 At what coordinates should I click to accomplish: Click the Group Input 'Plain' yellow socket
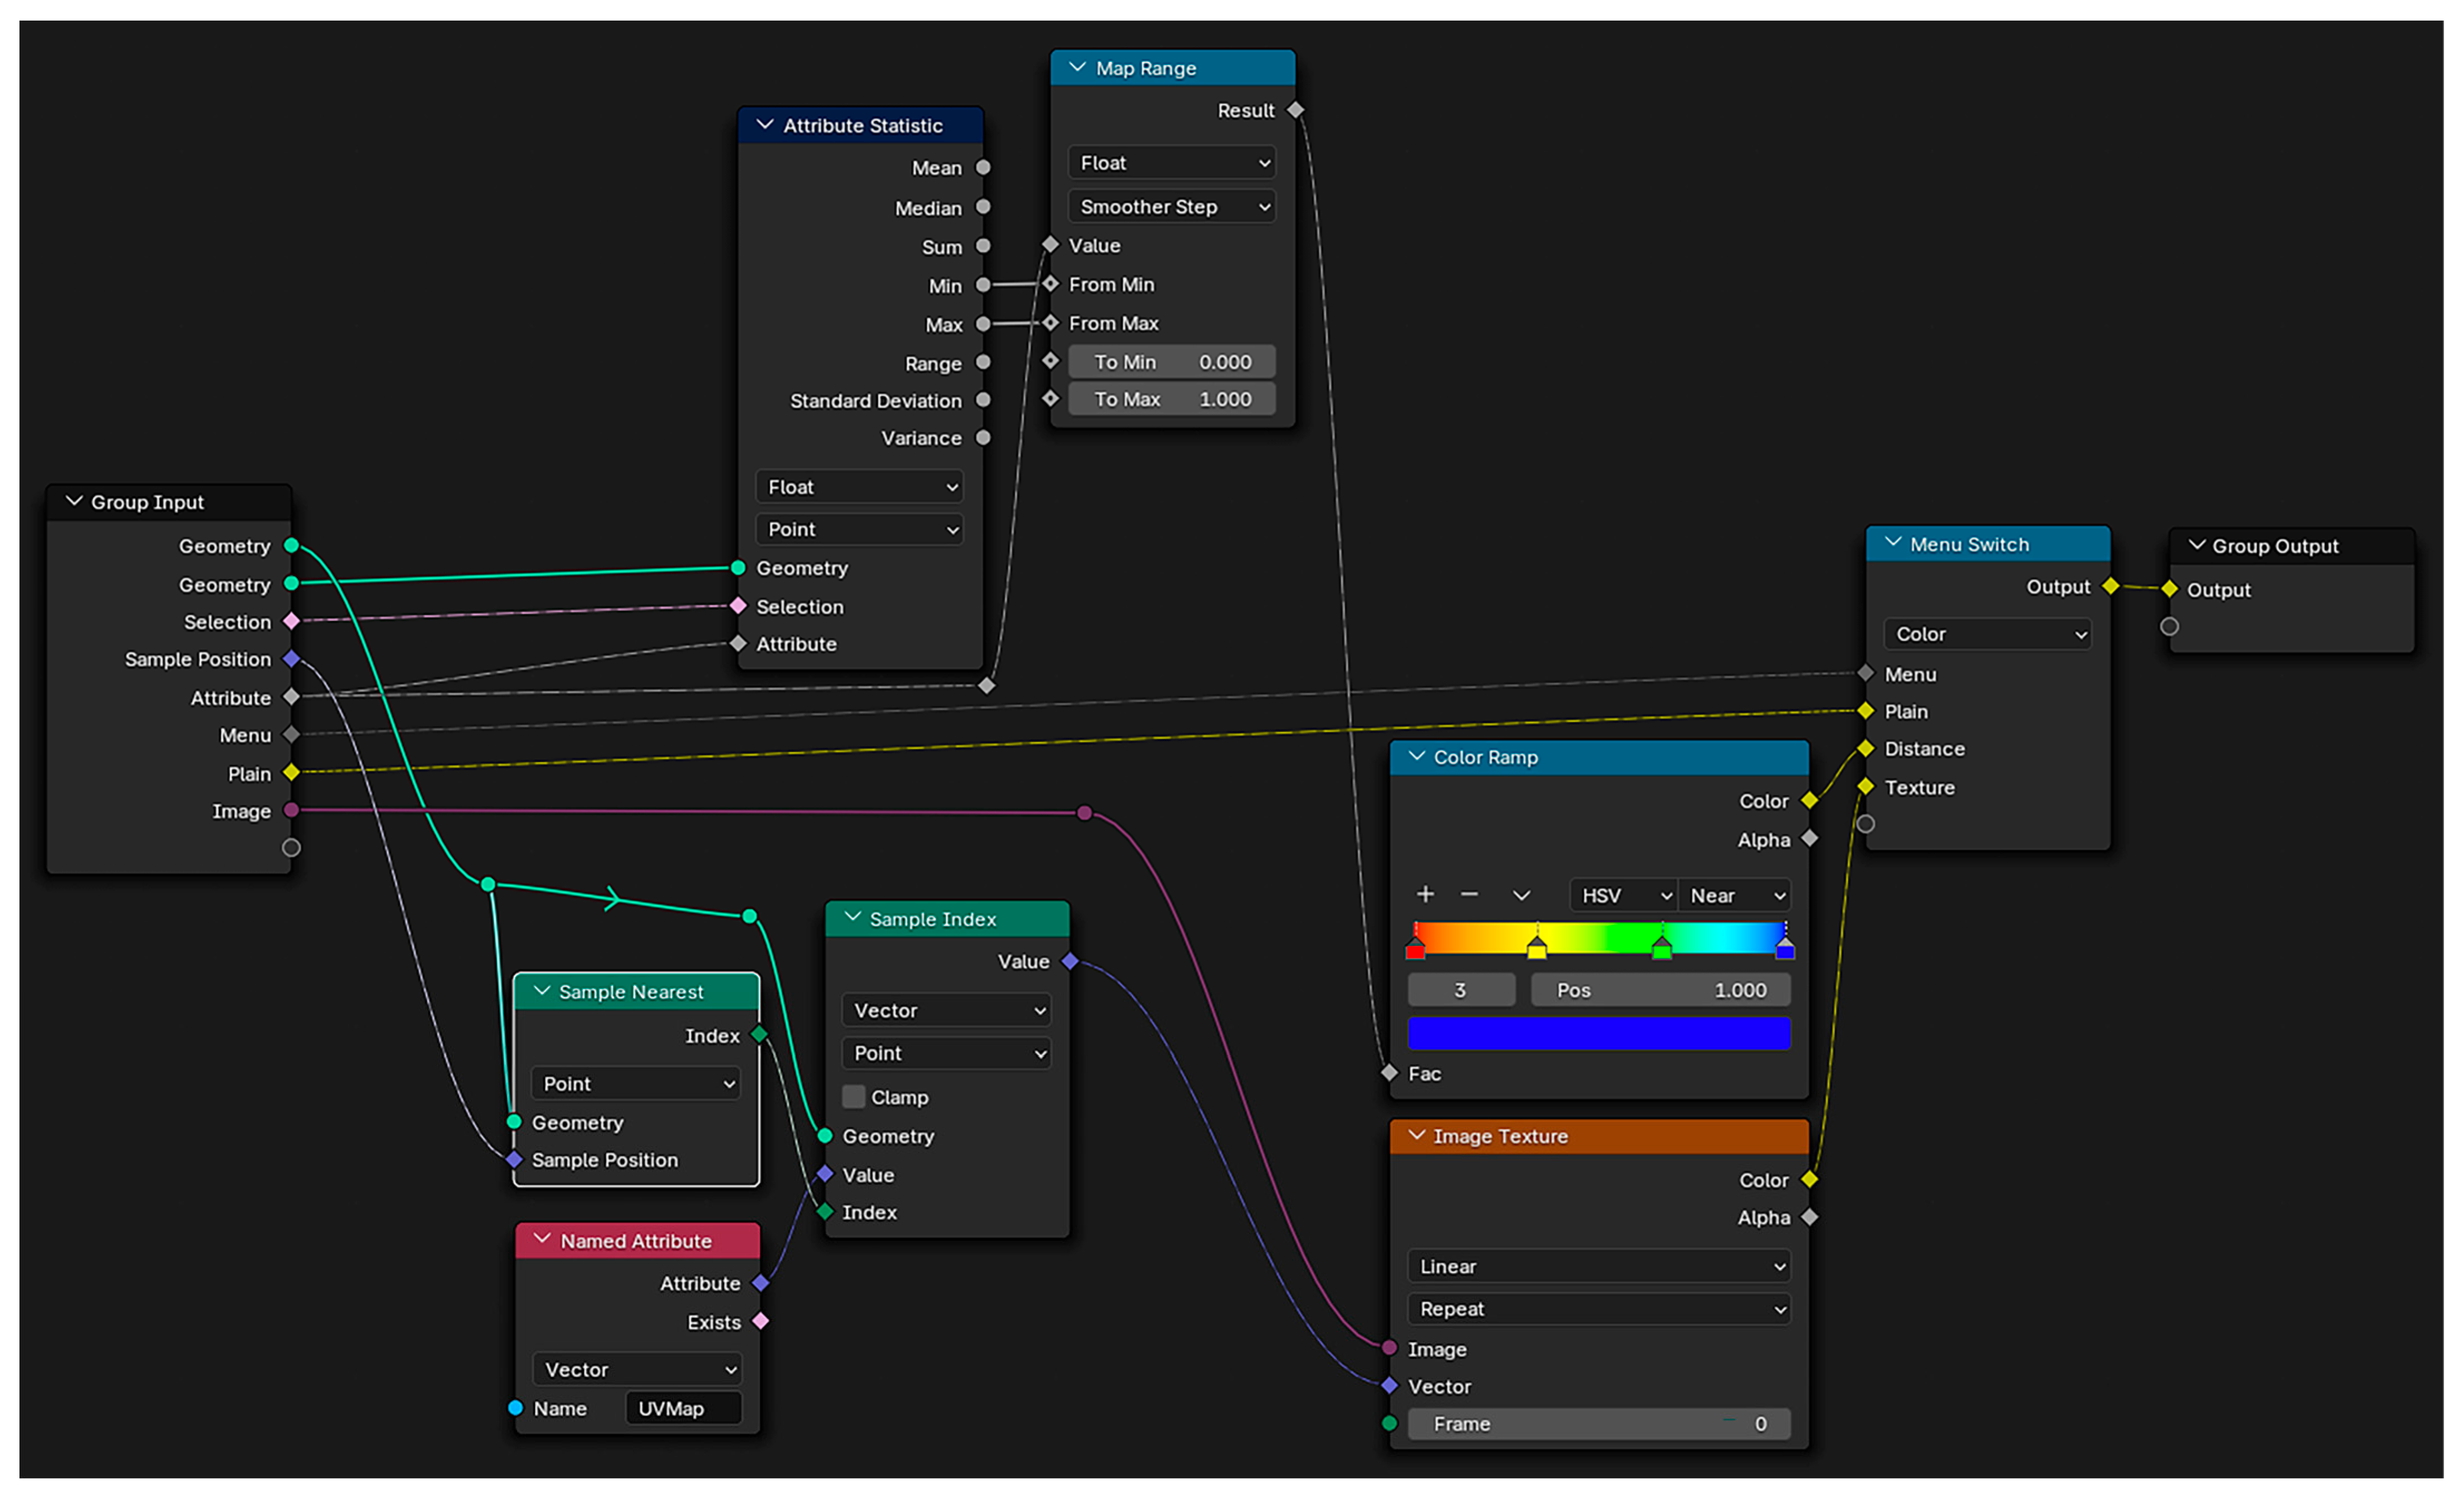click(291, 772)
